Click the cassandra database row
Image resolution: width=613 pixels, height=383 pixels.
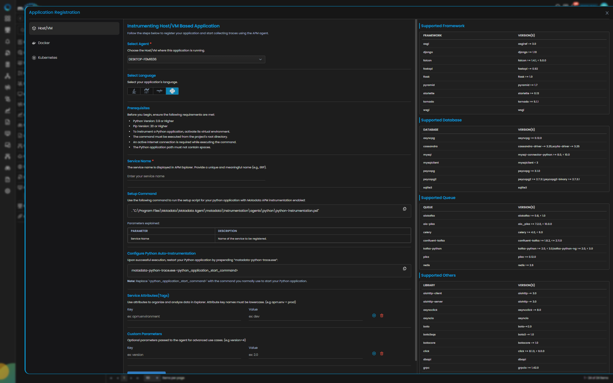(514, 146)
